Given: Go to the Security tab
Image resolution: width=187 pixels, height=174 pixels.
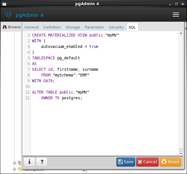Looking at the screenshot, I should (x=116, y=27).
